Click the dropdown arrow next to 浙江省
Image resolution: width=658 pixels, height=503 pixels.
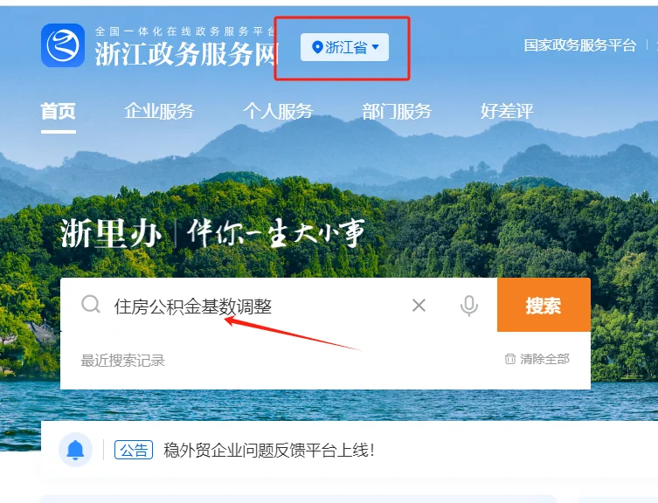click(x=376, y=47)
